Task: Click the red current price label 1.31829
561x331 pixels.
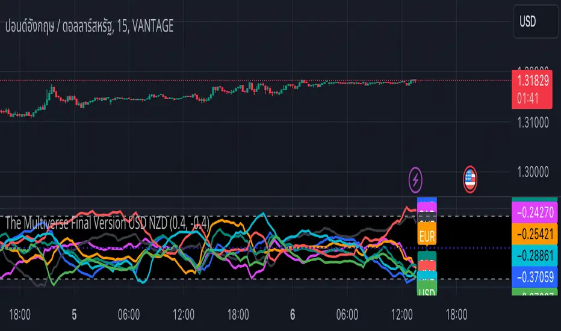Action: 532,90
